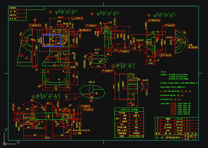This screenshot has width=208, height=148.
Task: Select the P.C.DØ68 gear dimension
Action: click(118, 87)
